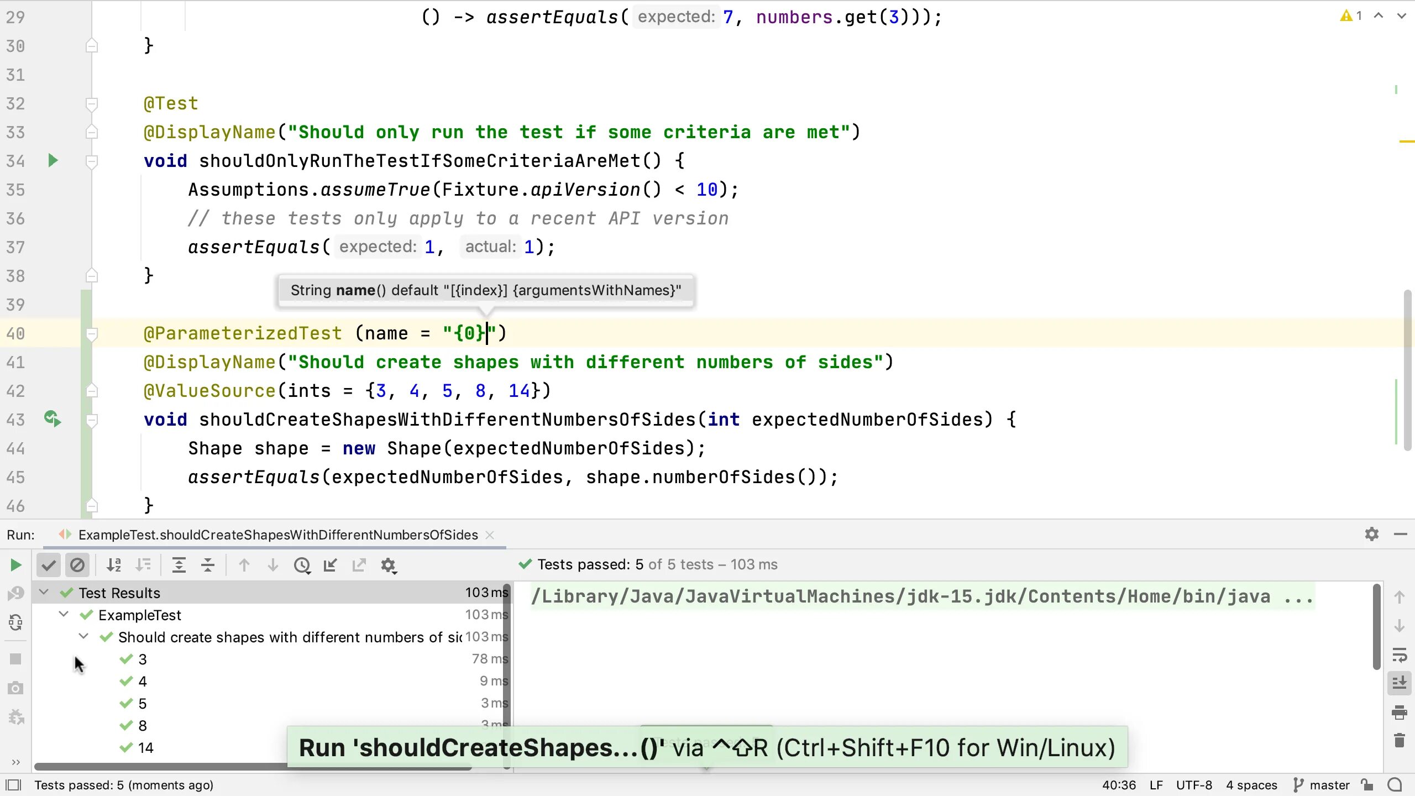Toggle soft-wrap in console output
Image resolution: width=1415 pixels, height=796 pixels.
point(1400,655)
